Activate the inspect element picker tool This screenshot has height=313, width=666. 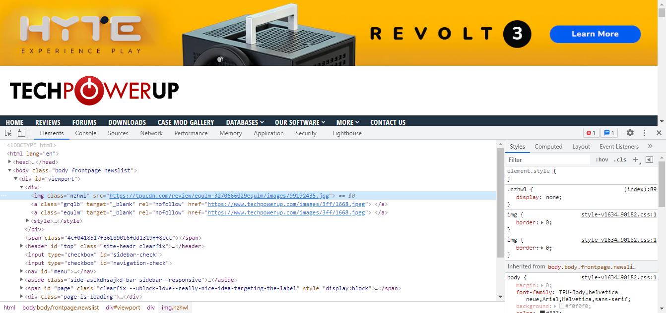[x=7, y=133]
